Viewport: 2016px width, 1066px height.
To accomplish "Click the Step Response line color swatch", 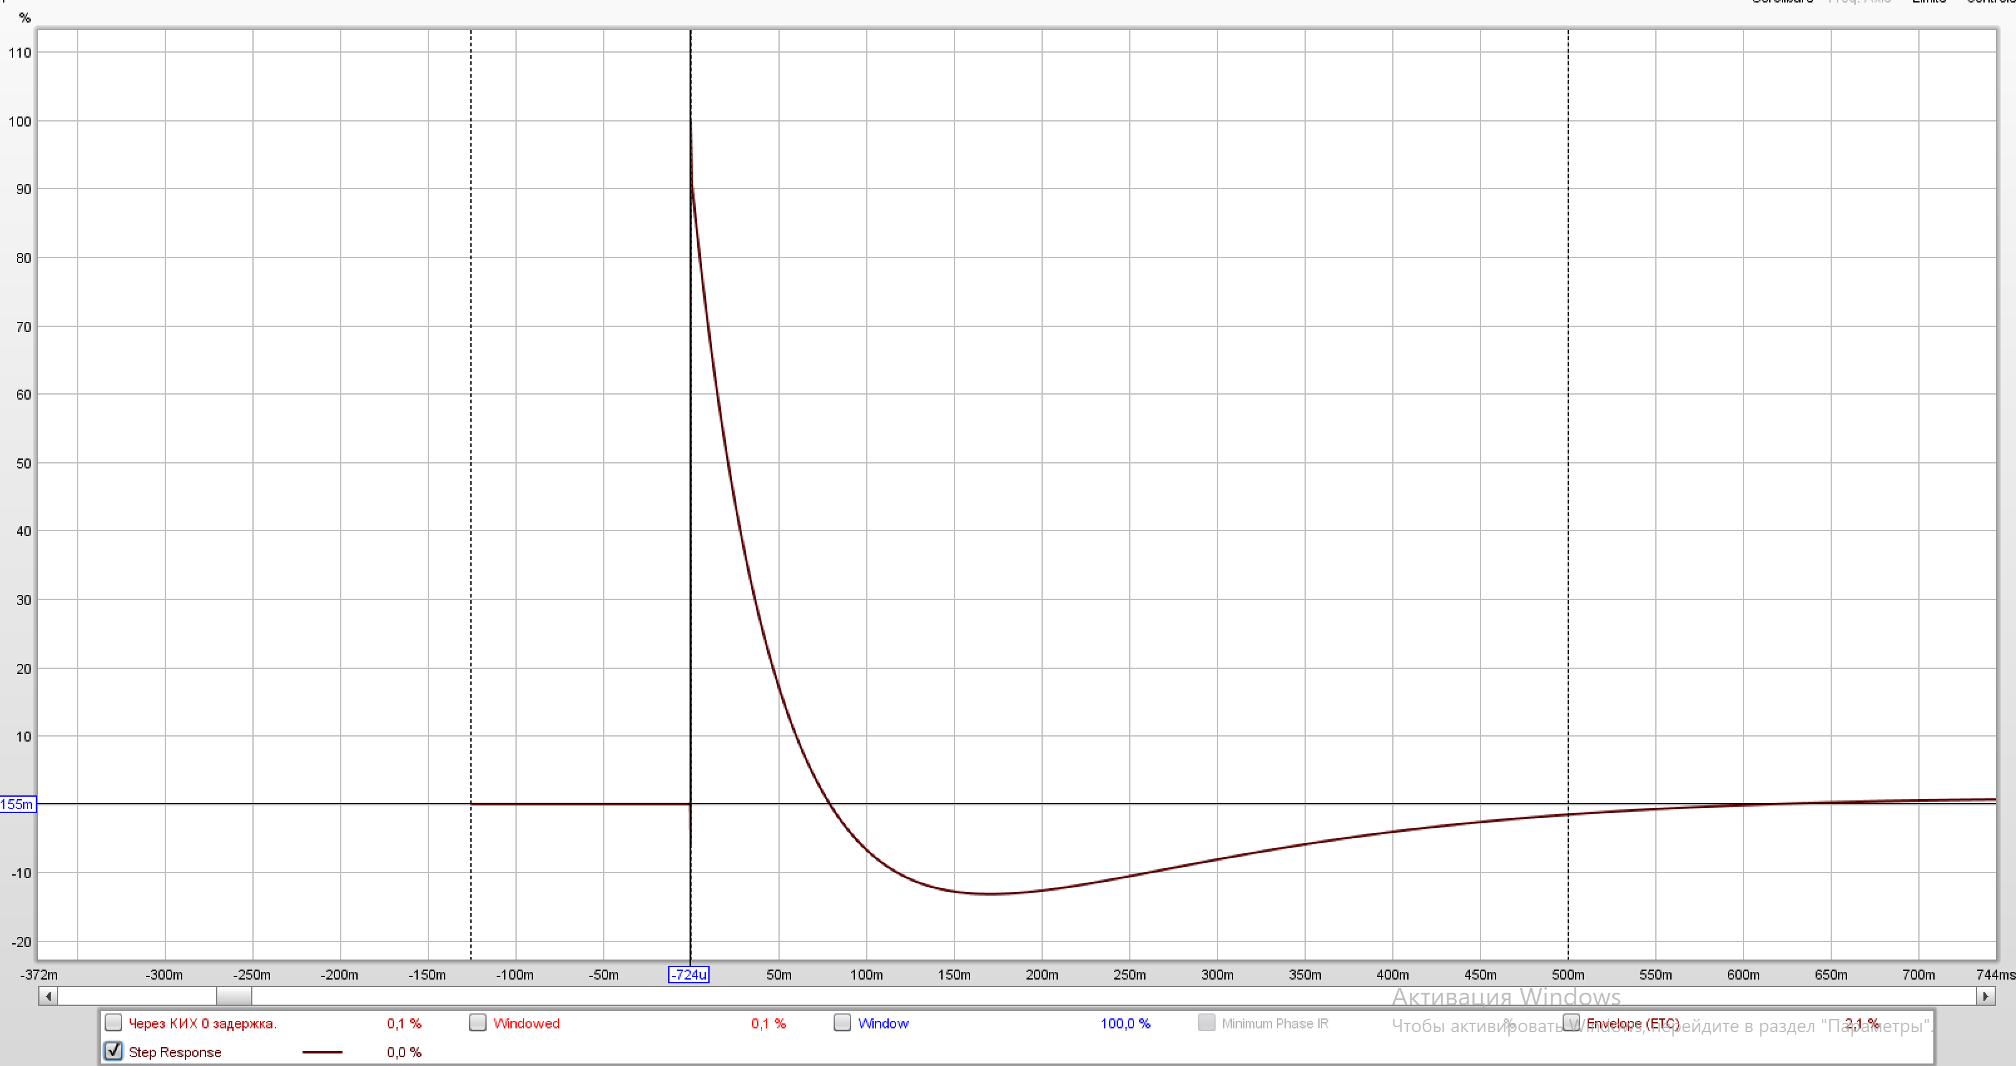I will coord(323,1052).
